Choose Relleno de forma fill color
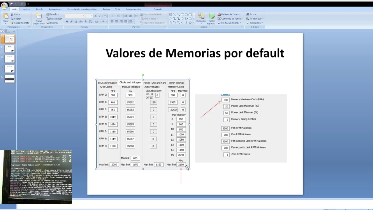 [229, 14]
